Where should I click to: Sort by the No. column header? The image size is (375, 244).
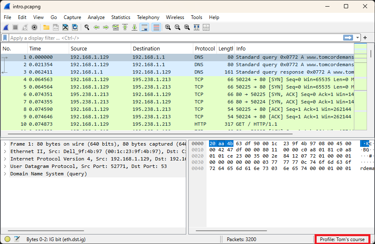click(14, 48)
